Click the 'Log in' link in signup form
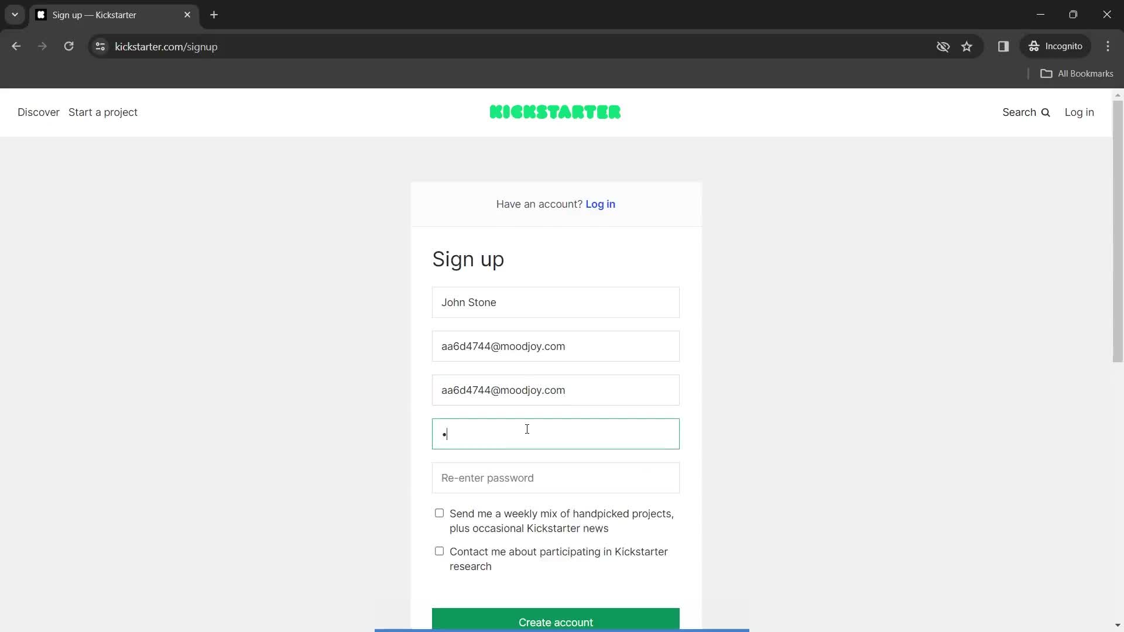The image size is (1124, 632). [x=600, y=204]
